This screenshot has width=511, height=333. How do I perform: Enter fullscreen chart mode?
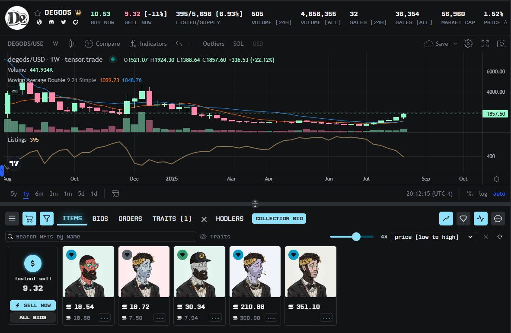(x=485, y=44)
